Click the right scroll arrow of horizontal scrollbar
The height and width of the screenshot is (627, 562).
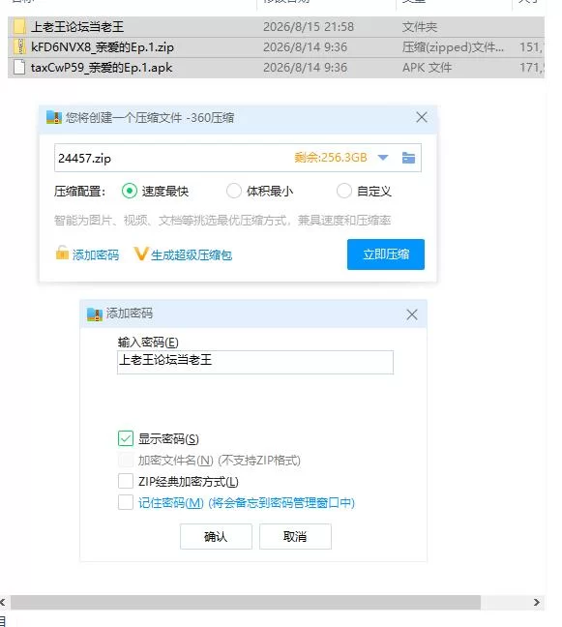pos(537,602)
